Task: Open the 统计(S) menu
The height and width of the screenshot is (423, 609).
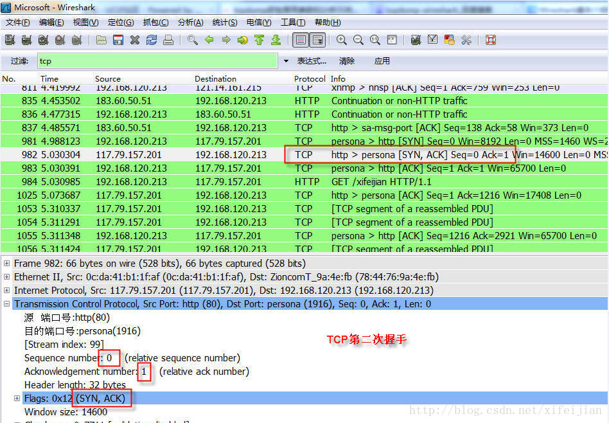Action: coord(224,22)
